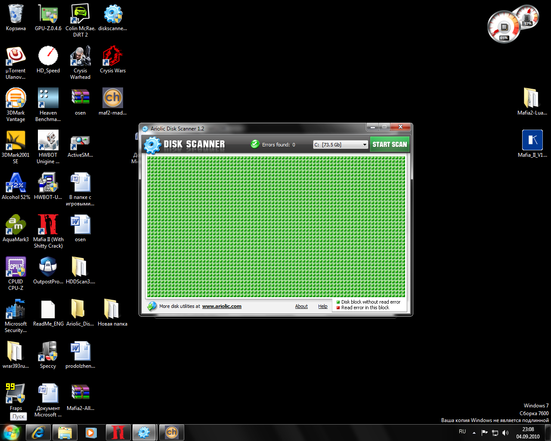Viewport: 551px width, 441px height.
Task: Open the µTorrent Ulanov desktop icon
Action: (x=15, y=56)
